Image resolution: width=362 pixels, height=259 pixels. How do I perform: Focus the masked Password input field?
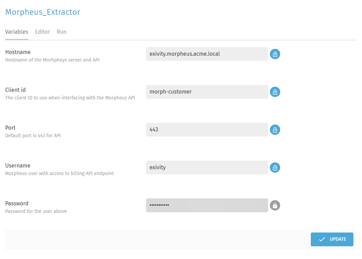pos(207,205)
